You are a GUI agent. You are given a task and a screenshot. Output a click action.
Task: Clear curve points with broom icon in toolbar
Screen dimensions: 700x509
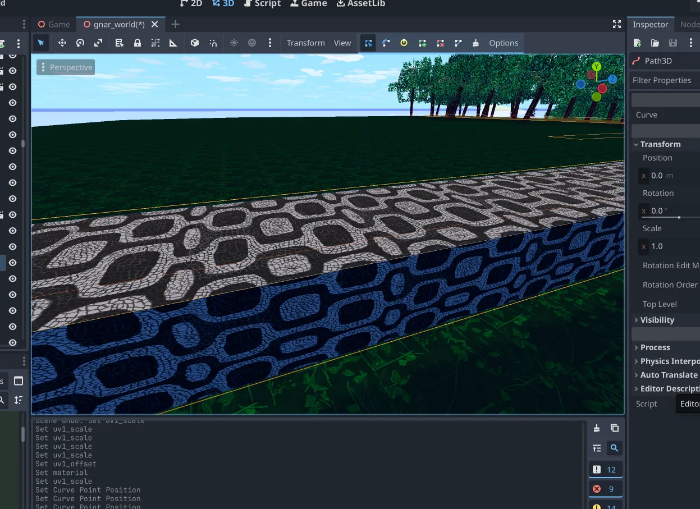[476, 43]
